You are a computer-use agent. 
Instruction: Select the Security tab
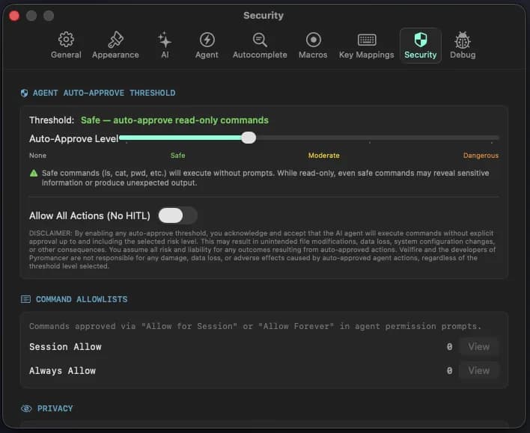click(421, 46)
